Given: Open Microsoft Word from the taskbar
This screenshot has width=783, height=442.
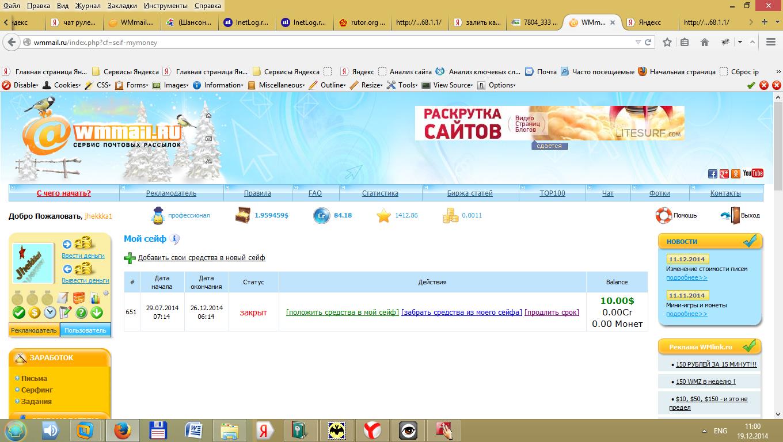Looking at the screenshot, I should coord(194,430).
